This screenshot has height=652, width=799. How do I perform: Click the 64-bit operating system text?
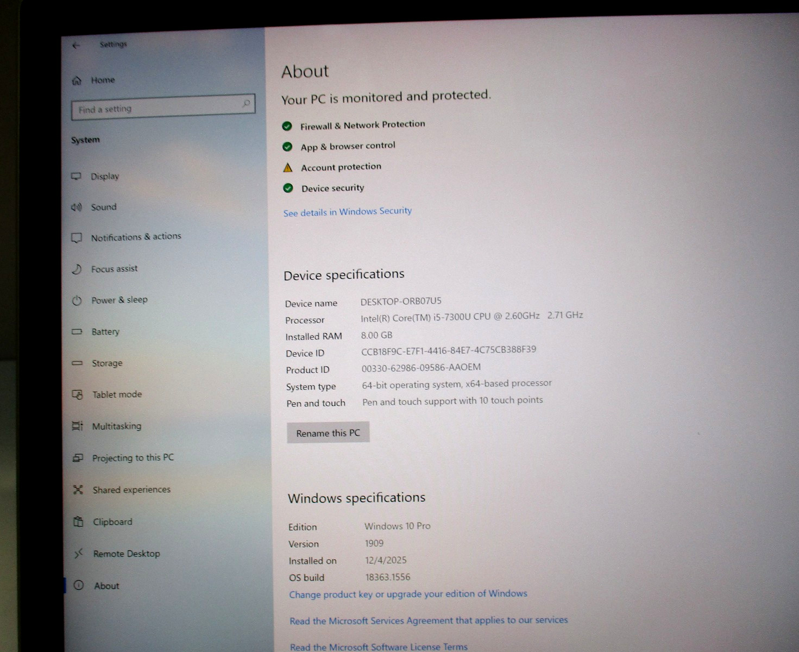click(457, 384)
